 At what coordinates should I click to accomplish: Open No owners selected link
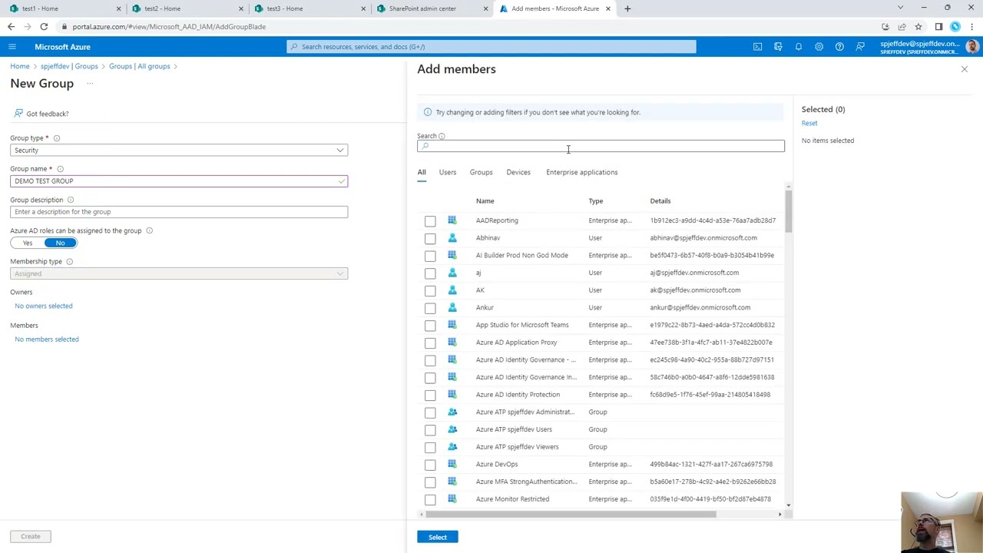tap(44, 306)
